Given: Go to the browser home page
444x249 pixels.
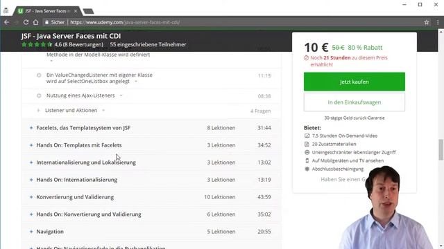Looking at the screenshot, I should 35,22.
